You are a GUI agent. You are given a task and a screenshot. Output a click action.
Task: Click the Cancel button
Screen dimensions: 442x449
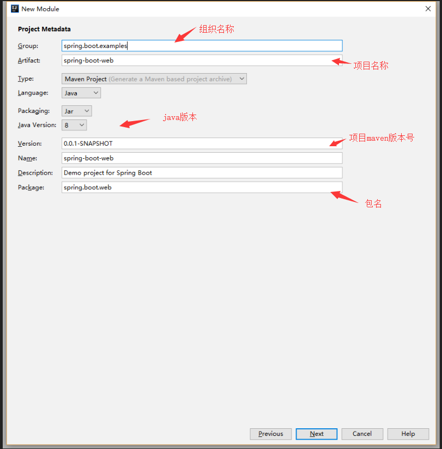point(362,434)
